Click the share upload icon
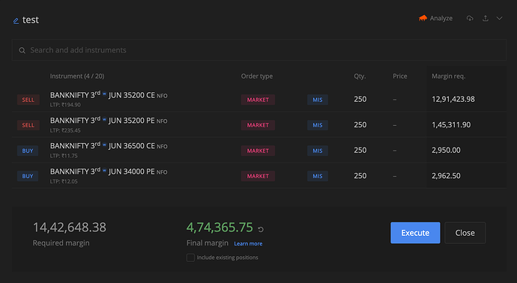This screenshot has height=283, width=517. tap(486, 18)
